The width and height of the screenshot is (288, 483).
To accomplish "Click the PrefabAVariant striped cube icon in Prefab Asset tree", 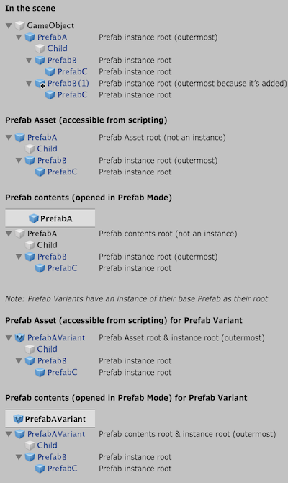I will coord(20,338).
